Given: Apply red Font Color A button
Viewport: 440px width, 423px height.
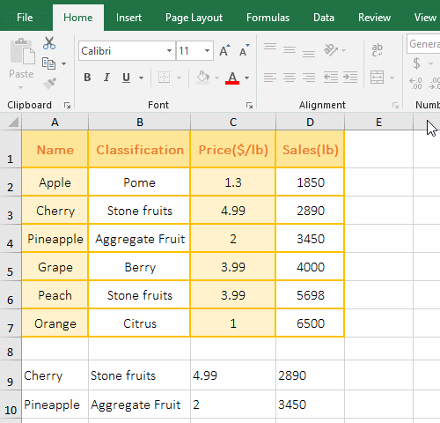Looking at the screenshot, I should 232,78.
